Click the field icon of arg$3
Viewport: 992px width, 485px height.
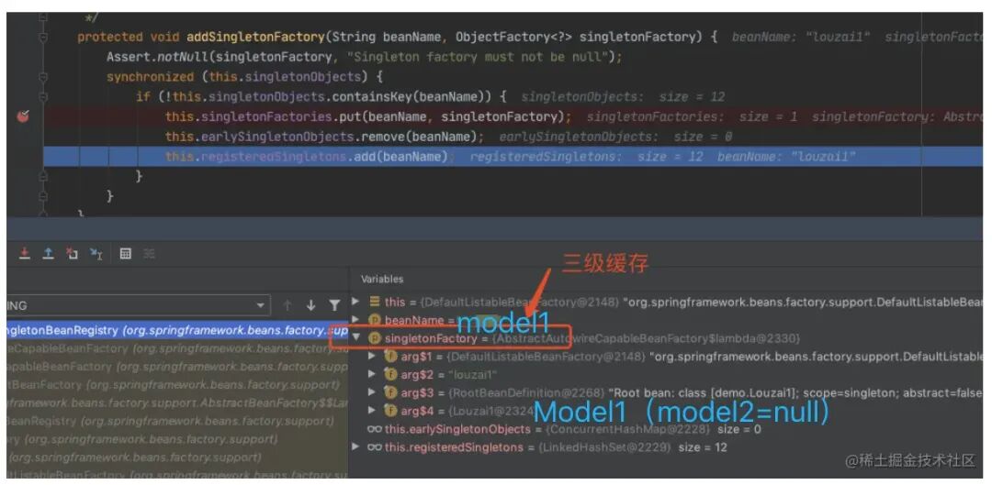[x=390, y=392]
